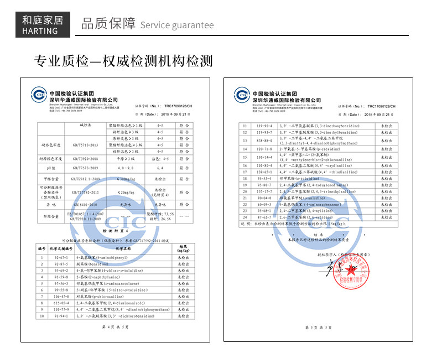Click the 检测附页4 section title
This screenshot has height=353, width=437.
tap(116, 231)
